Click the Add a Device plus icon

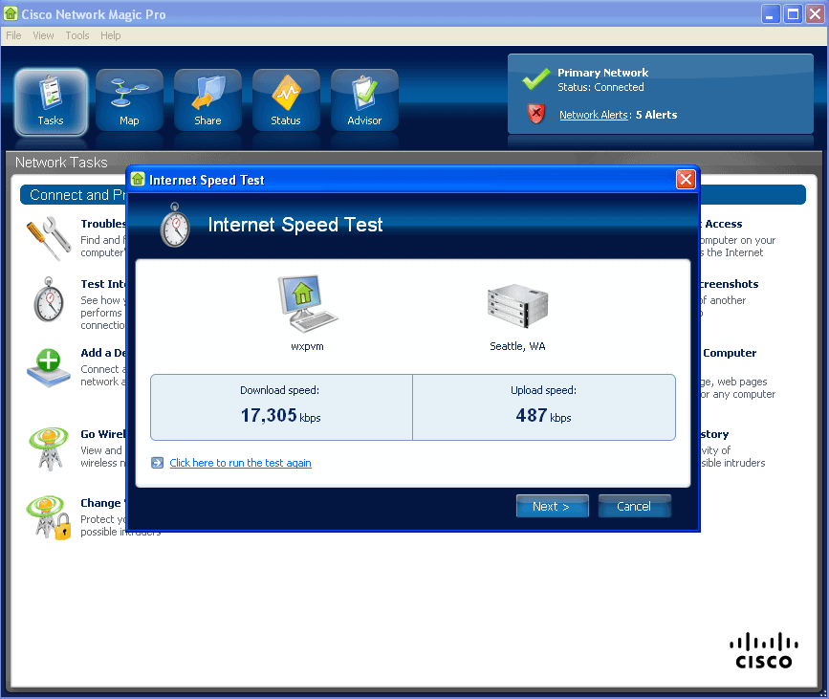pos(49,368)
